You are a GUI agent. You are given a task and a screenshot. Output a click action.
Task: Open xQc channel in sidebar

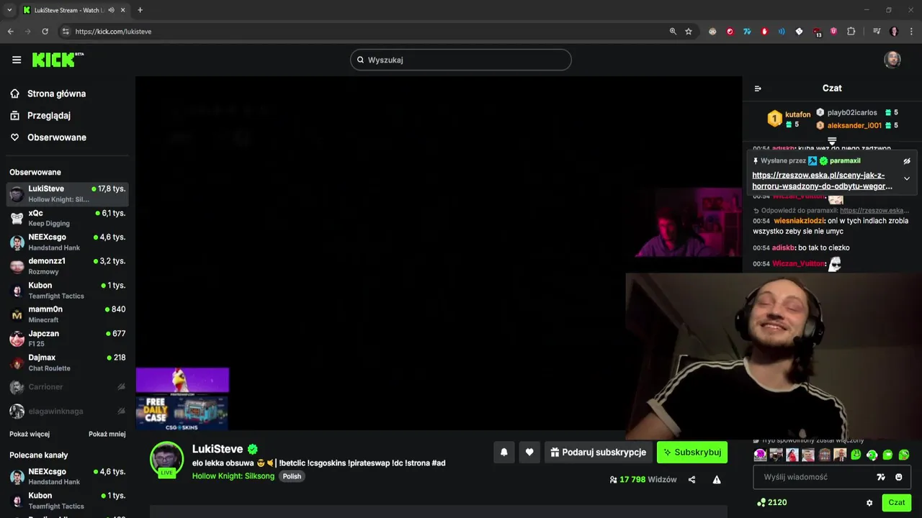[68, 218]
